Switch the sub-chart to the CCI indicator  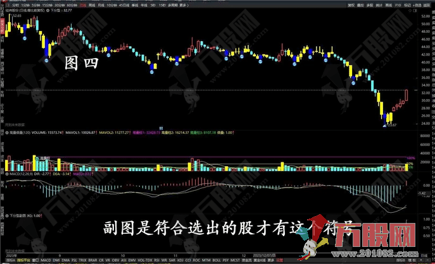coord(188,260)
